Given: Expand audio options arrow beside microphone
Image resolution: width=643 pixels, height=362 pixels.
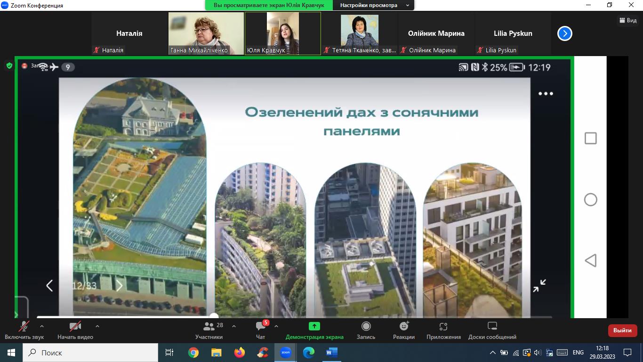Looking at the screenshot, I should tap(42, 326).
